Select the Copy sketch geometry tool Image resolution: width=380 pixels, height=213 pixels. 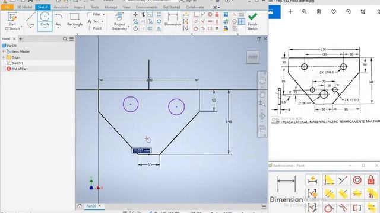135,21
